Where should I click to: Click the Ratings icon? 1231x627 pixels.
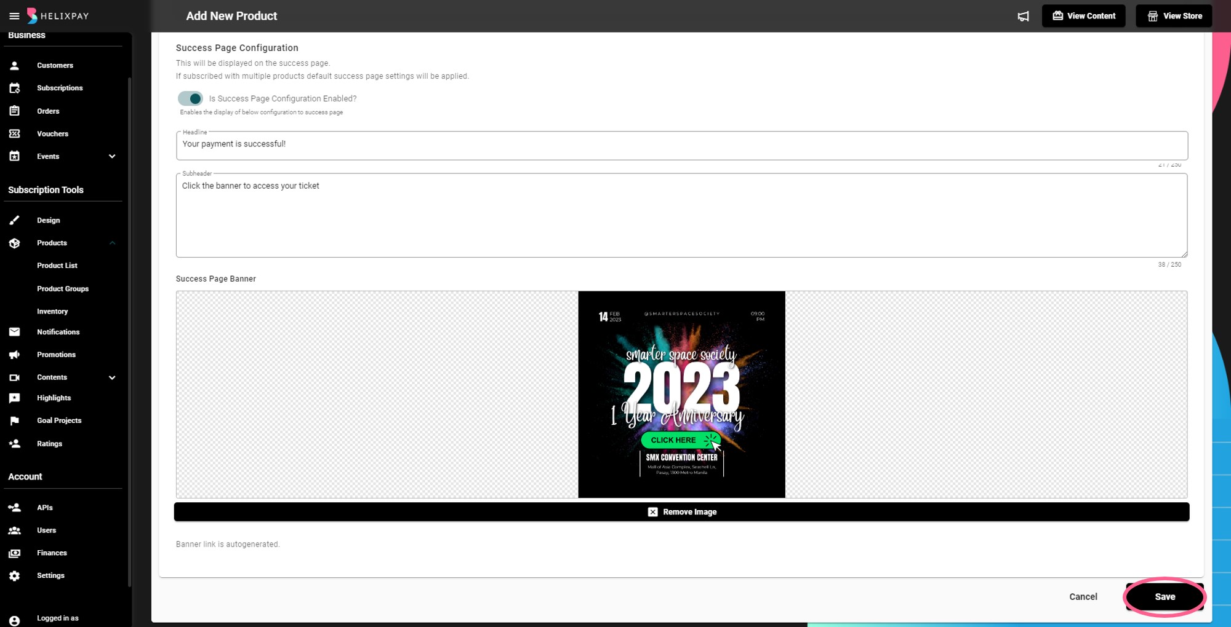point(15,444)
